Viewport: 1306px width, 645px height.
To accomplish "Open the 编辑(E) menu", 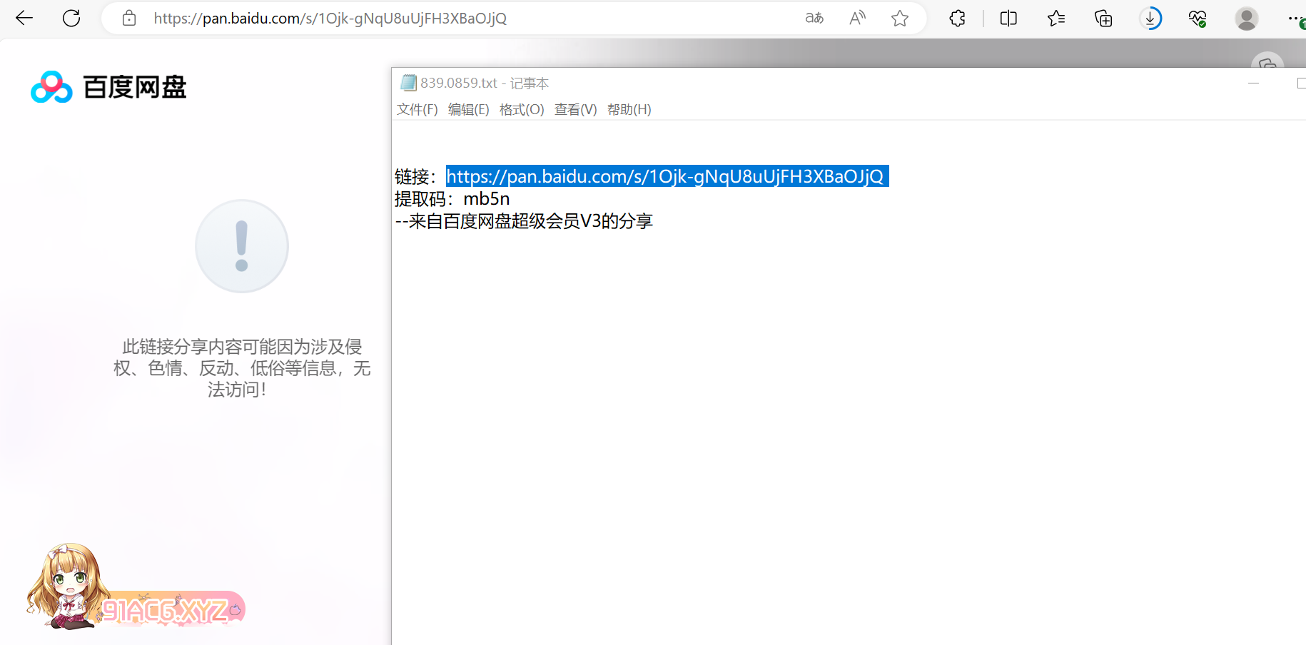I will tap(468, 109).
